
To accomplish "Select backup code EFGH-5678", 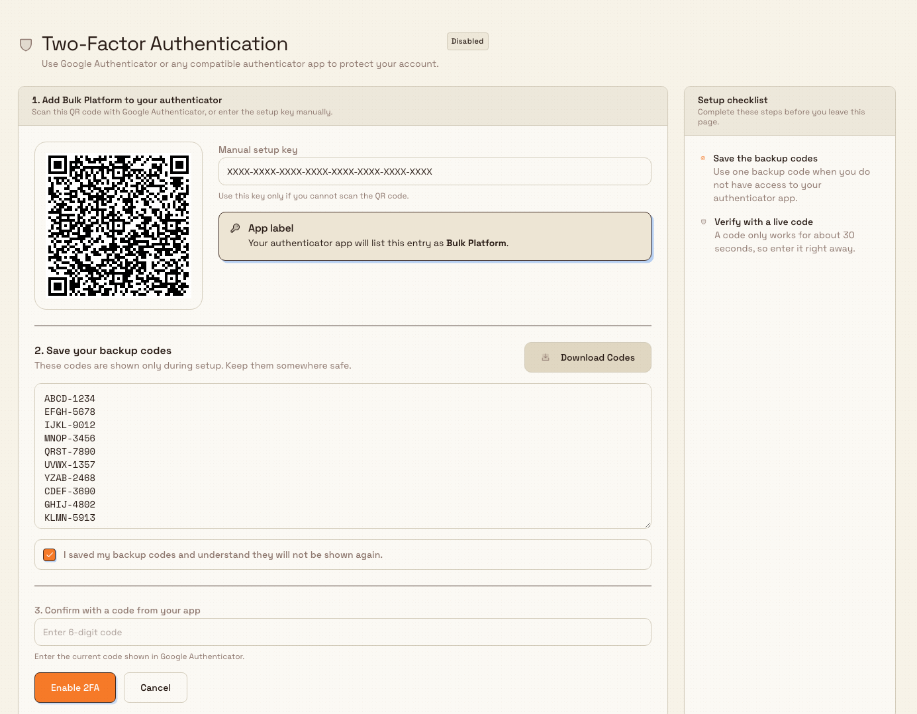I will pyautogui.click(x=70, y=412).
